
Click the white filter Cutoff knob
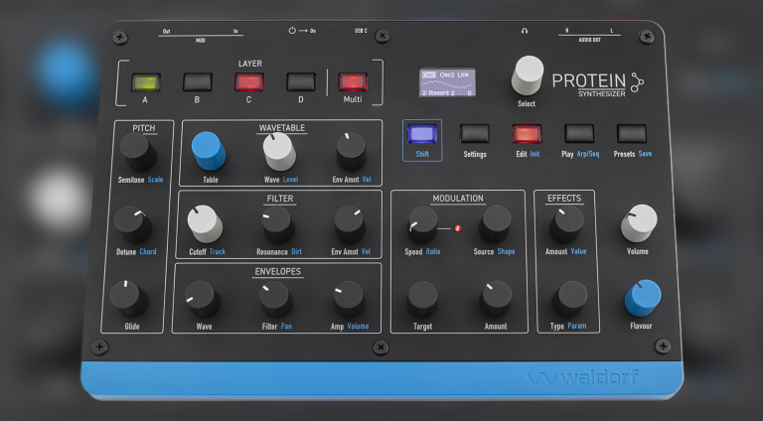point(205,222)
